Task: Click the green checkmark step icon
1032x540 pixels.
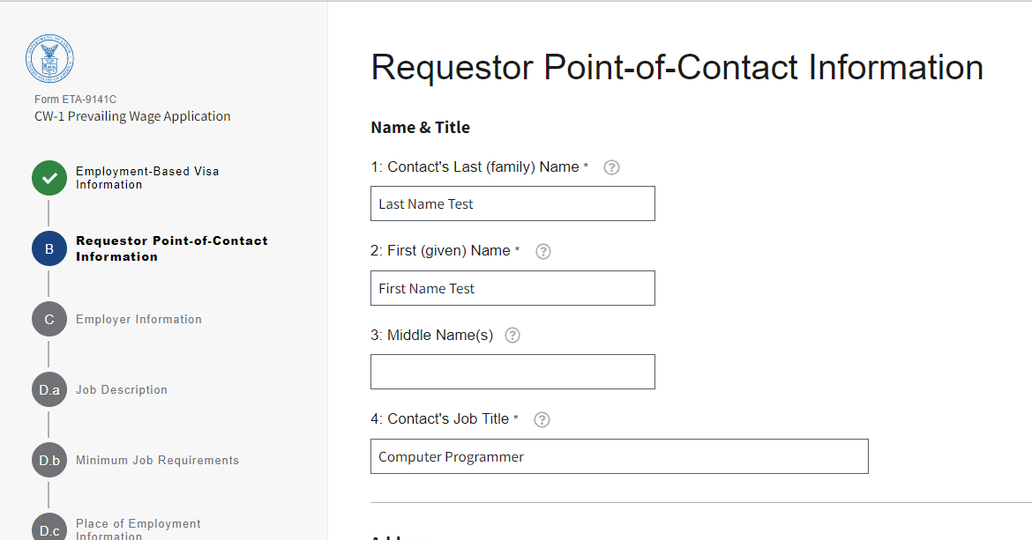Action: [49, 178]
